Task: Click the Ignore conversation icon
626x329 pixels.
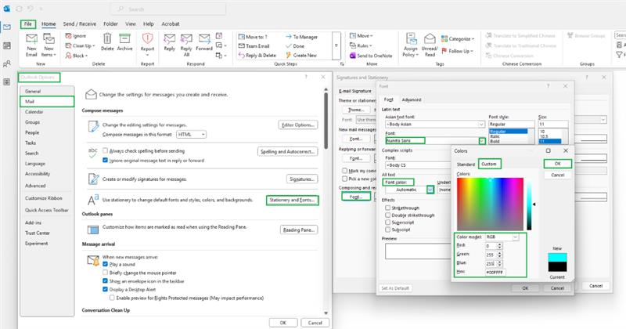Action: coord(68,36)
